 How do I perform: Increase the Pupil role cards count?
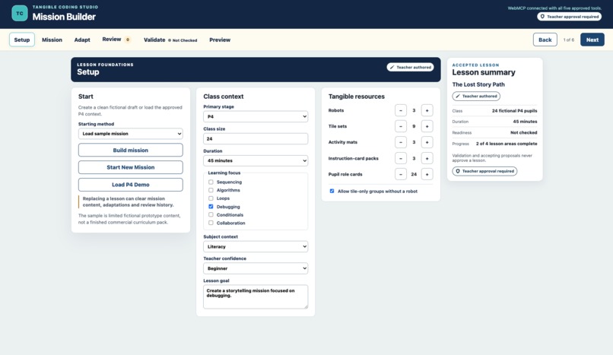(427, 174)
